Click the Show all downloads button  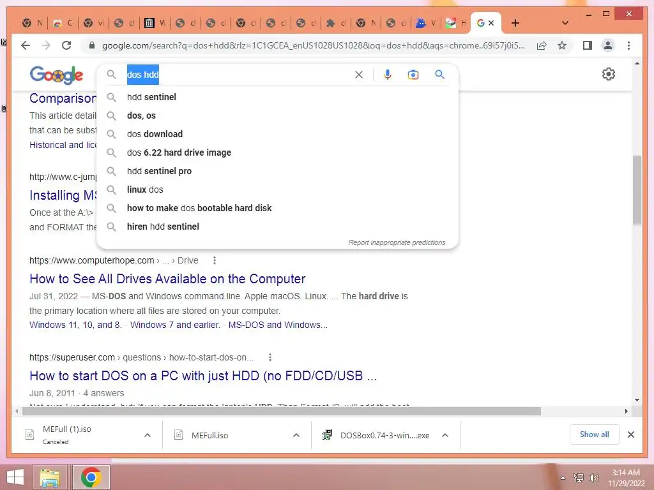coord(595,434)
